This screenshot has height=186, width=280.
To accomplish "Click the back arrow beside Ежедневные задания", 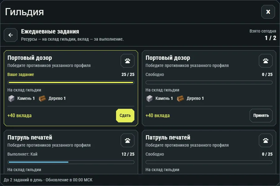I will pyautogui.click(x=11, y=35).
